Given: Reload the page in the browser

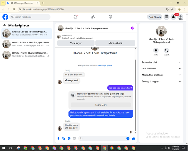Looking at the screenshot, I should 14,9.
